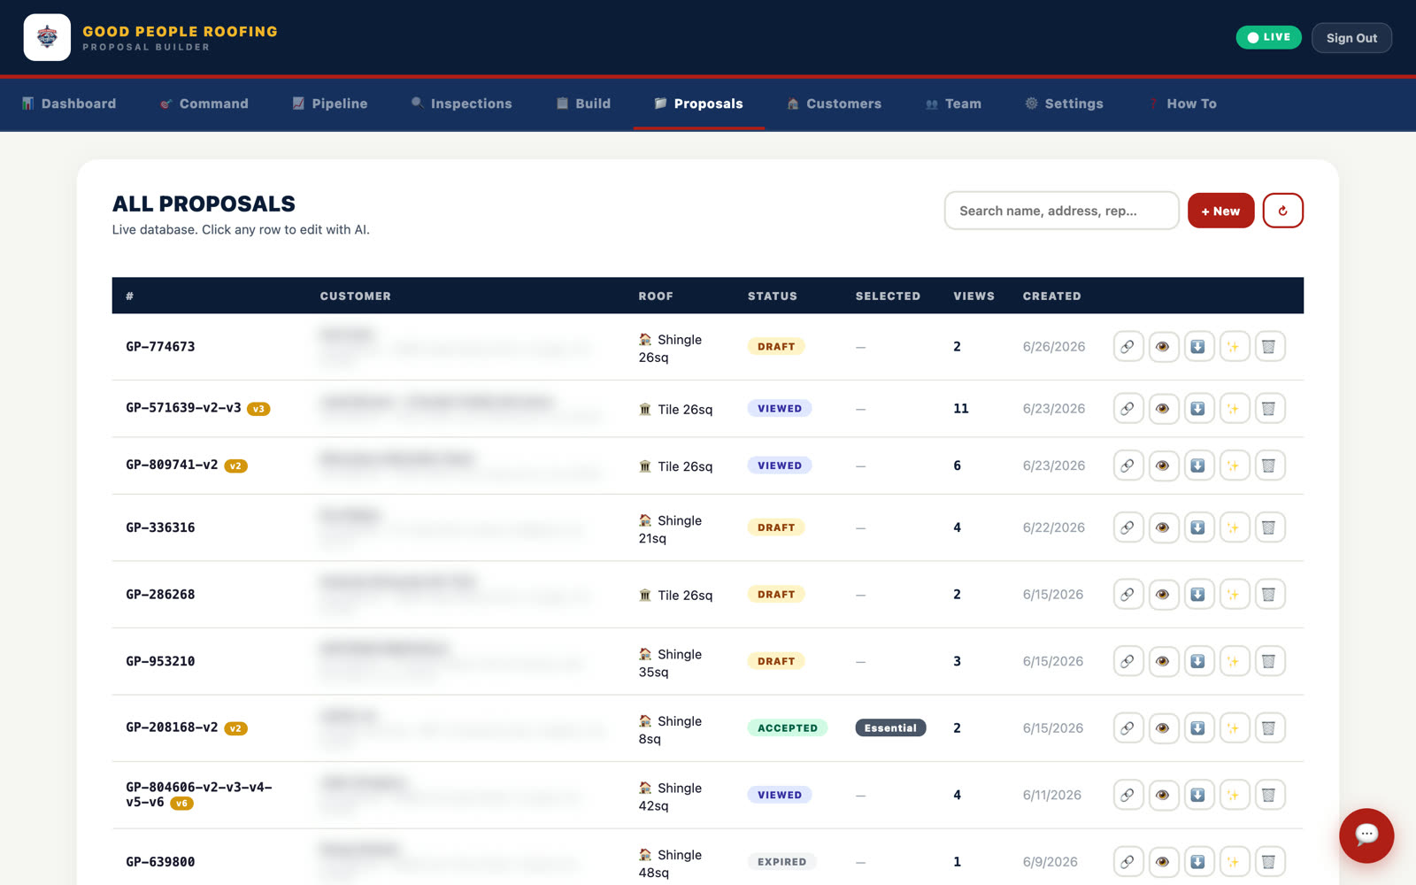This screenshot has width=1416, height=885.
Task: Click the SELECTED column header
Action: [888, 296]
